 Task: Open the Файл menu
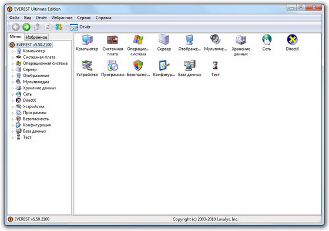coord(14,18)
